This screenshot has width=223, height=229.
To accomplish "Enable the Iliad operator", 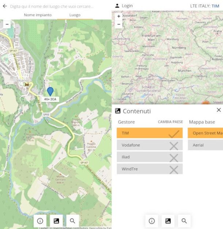I will coord(150,157).
